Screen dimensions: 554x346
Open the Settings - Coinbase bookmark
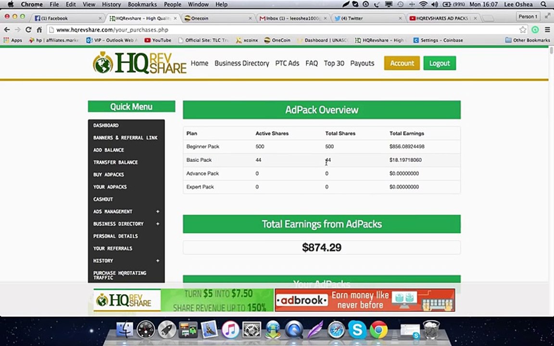click(438, 40)
